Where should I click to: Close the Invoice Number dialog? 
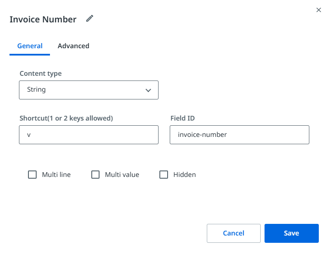coord(319,10)
